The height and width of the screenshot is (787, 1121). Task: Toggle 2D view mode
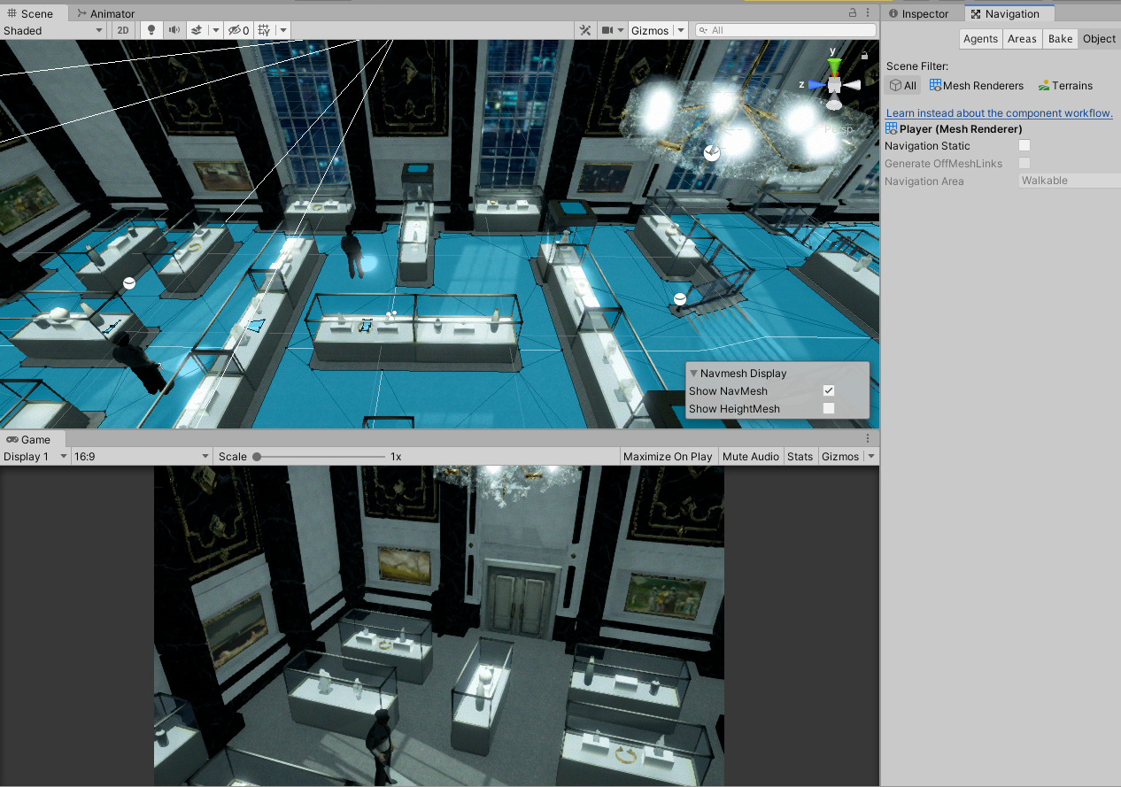(x=123, y=30)
